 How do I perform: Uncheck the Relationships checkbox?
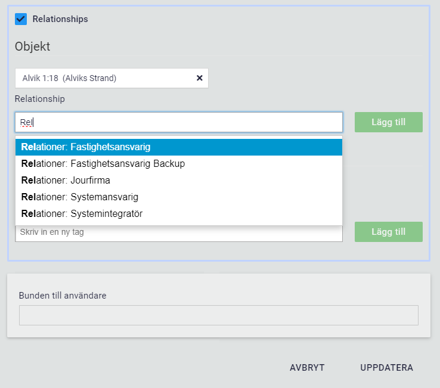(21, 19)
